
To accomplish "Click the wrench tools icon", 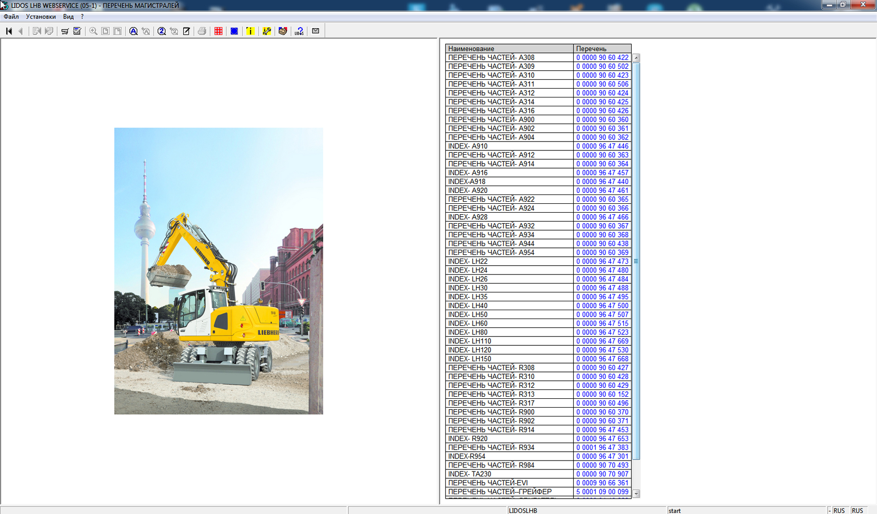I will point(267,31).
